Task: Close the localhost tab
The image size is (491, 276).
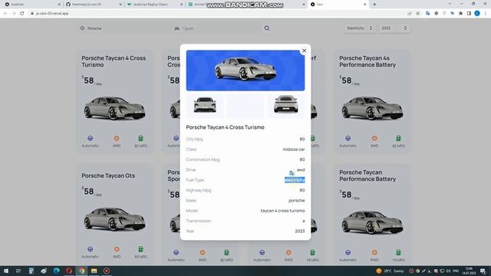Action: click(x=59, y=5)
